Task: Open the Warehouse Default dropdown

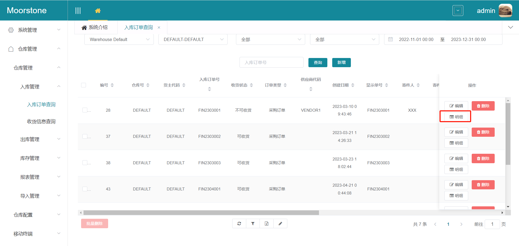Action: pyautogui.click(x=119, y=40)
